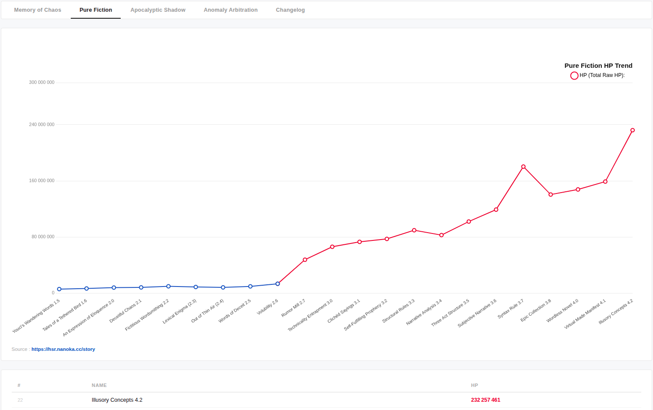Screen dimensions: 653x410
Task: Click the 'Wordless Novel 4.0' axis label
Action: pos(563,311)
